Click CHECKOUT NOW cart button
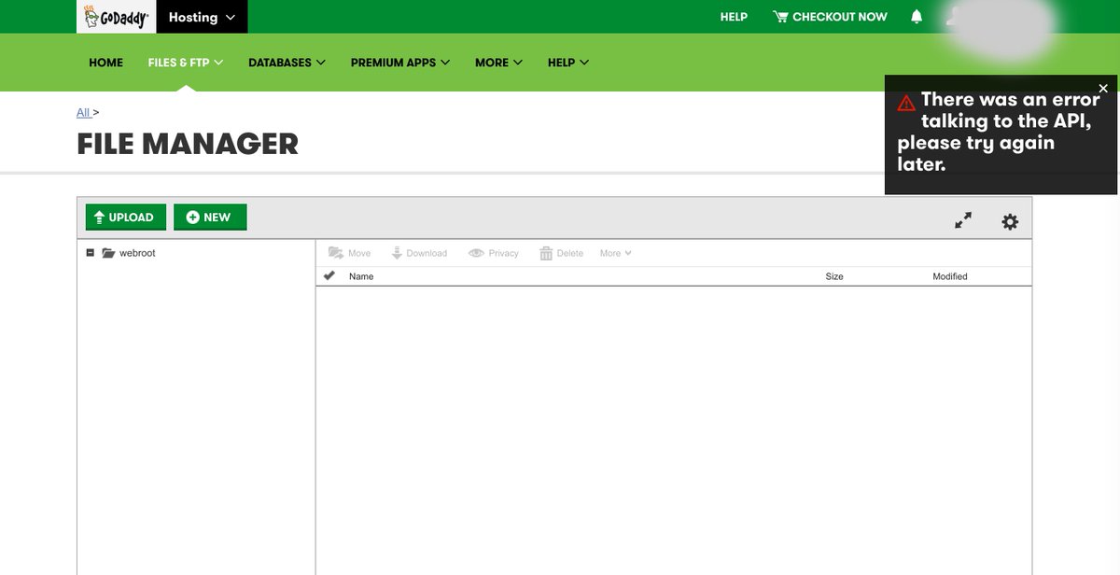This screenshot has width=1120, height=575. [830, 17]
